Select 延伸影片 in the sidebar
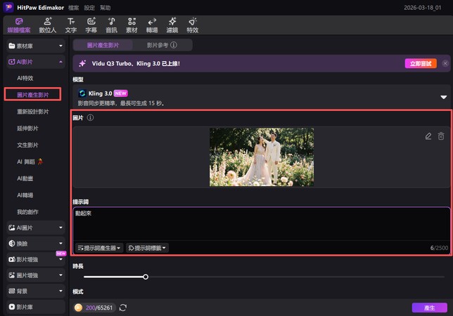The image size is (453, 316). [27, 129]
